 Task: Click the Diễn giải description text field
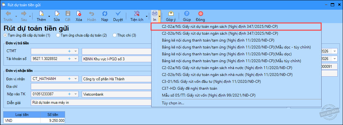click(x=91, y=102)
